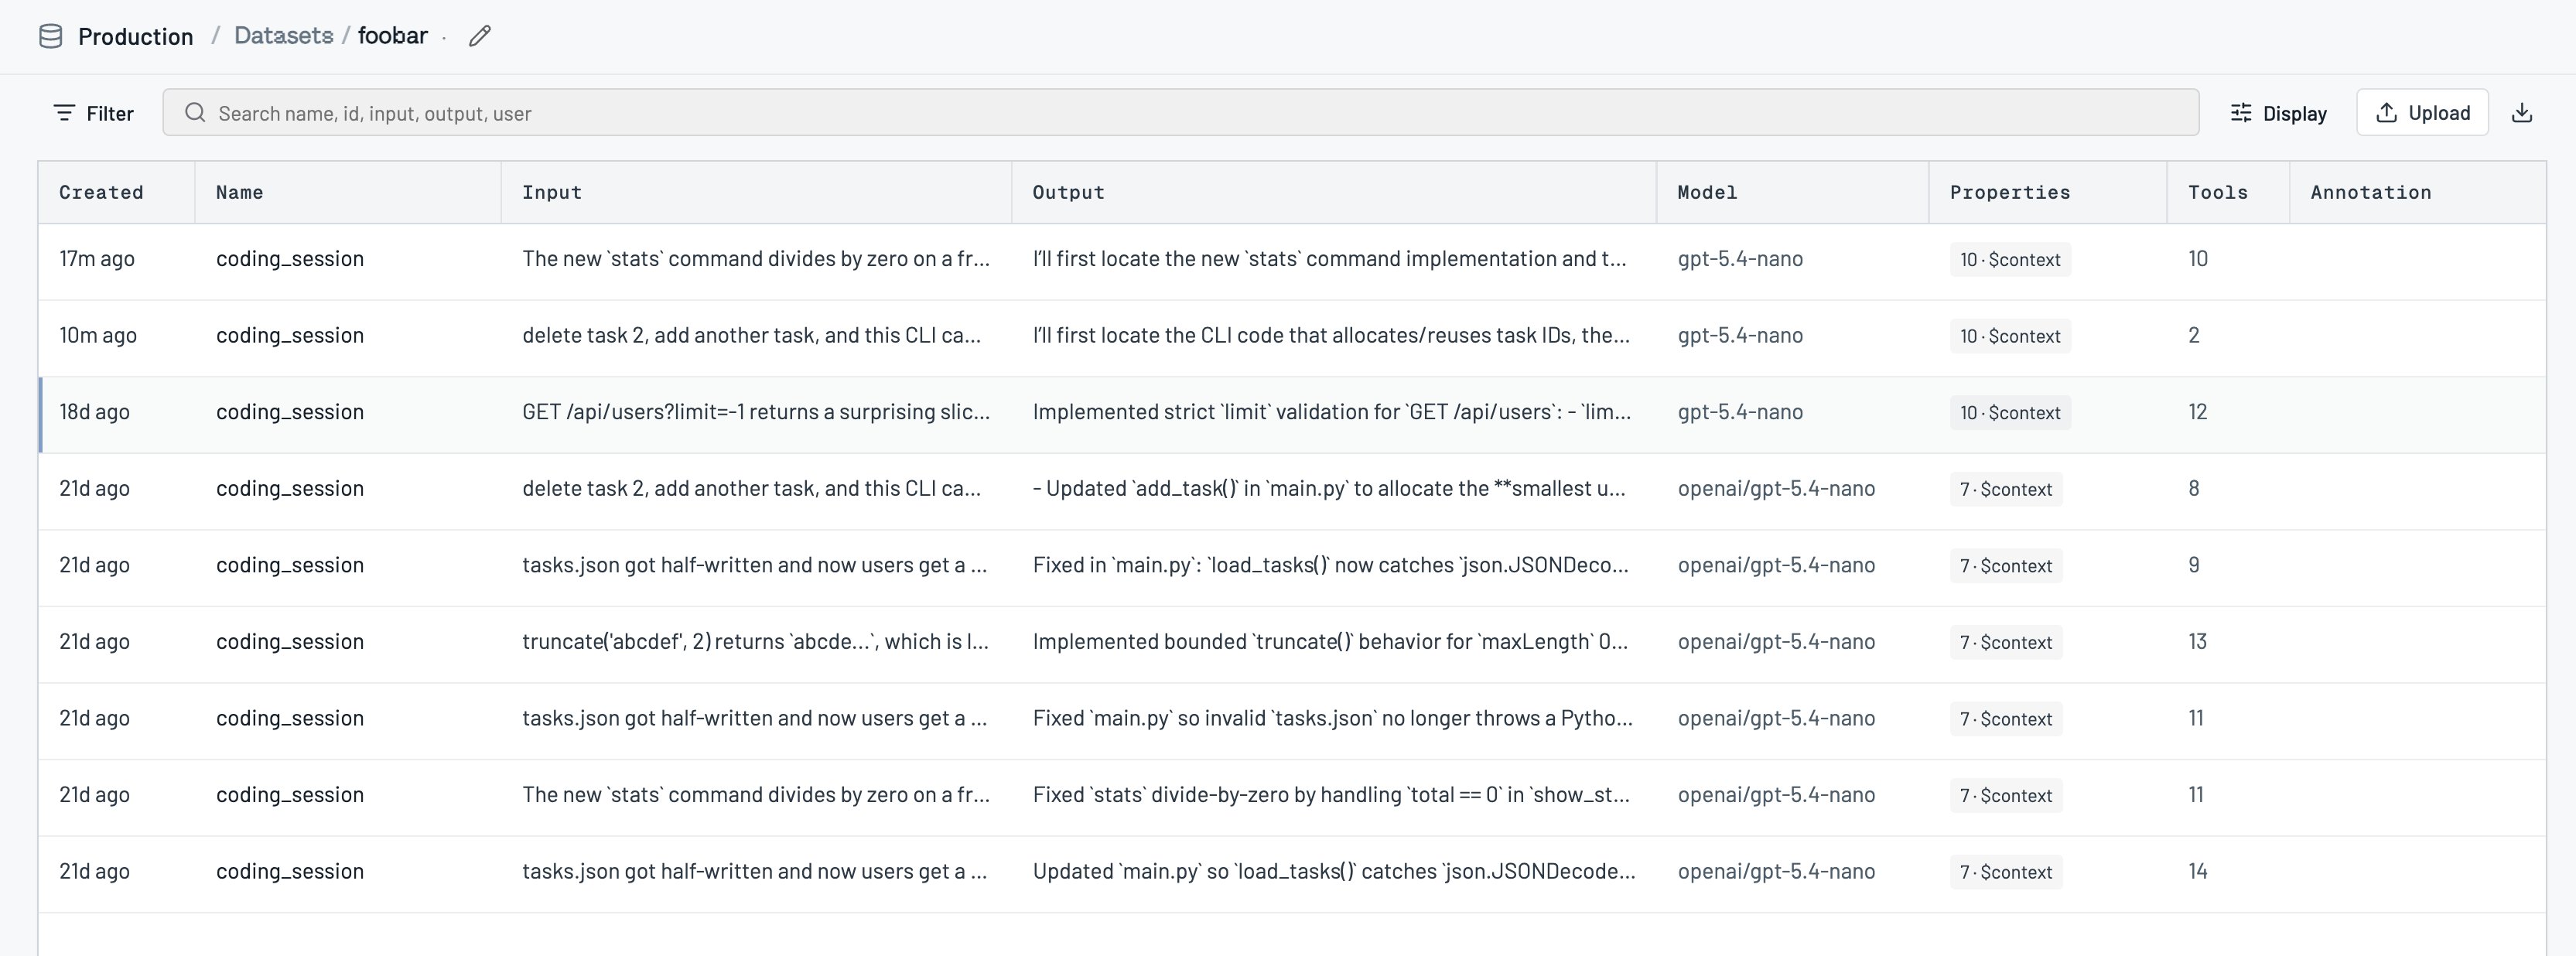Open the Filter options
This screenshot has height=956, width=2576.
point(93,113)
